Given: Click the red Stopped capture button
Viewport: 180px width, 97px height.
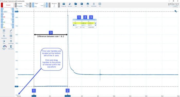Looking at the screenshot, I should pos(7,5).
